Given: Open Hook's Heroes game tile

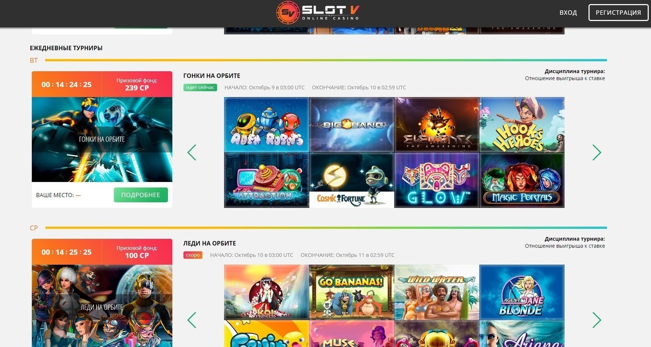Looking at the screenshot, I should tap(522, 125).
